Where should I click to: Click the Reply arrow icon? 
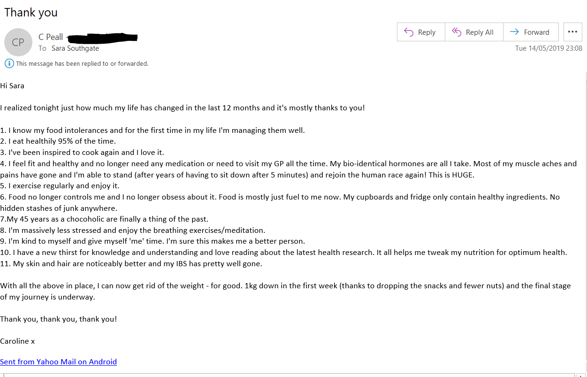click(409, 32)
